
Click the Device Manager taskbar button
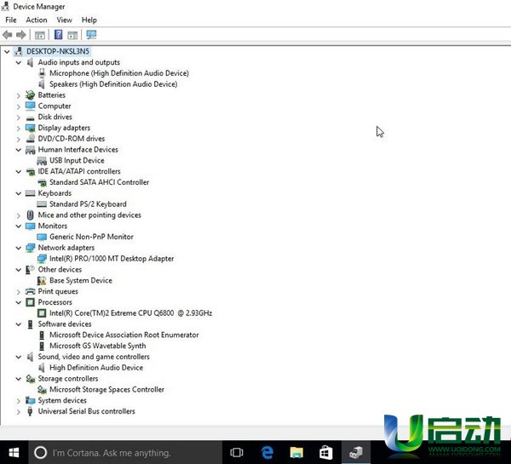356,453
